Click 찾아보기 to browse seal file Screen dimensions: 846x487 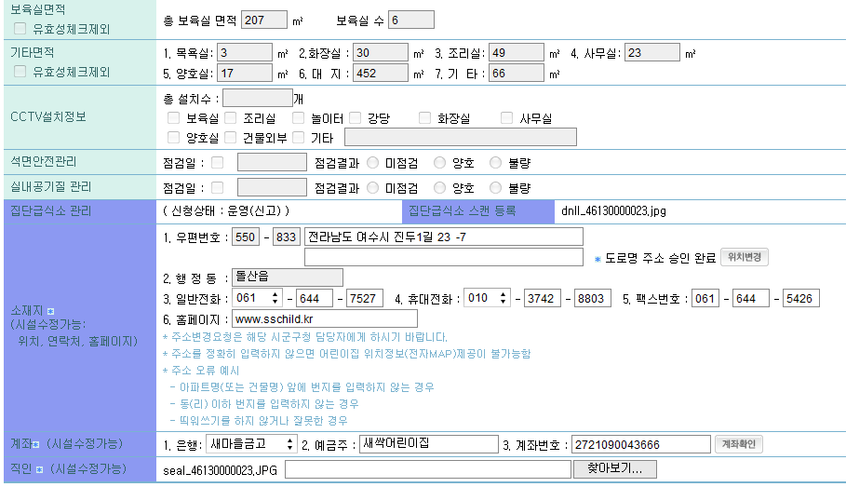614,468
